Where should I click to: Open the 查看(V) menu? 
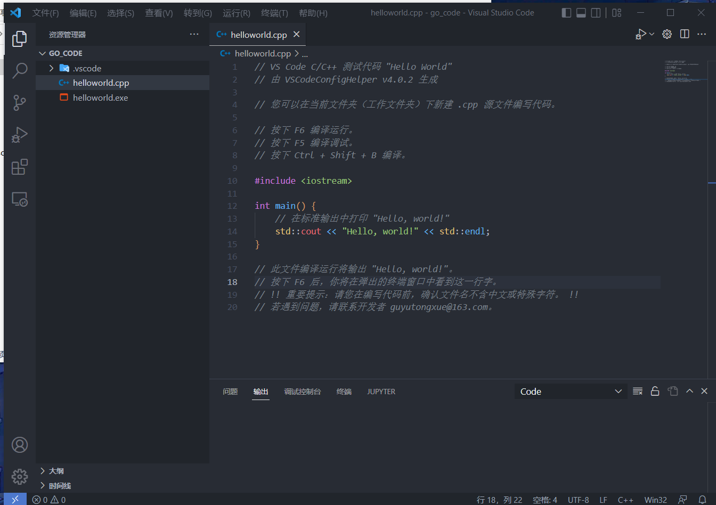[x=159, y=13]
